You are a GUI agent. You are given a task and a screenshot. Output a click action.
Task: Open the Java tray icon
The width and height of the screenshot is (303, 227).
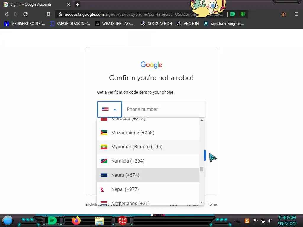point(247,220)
